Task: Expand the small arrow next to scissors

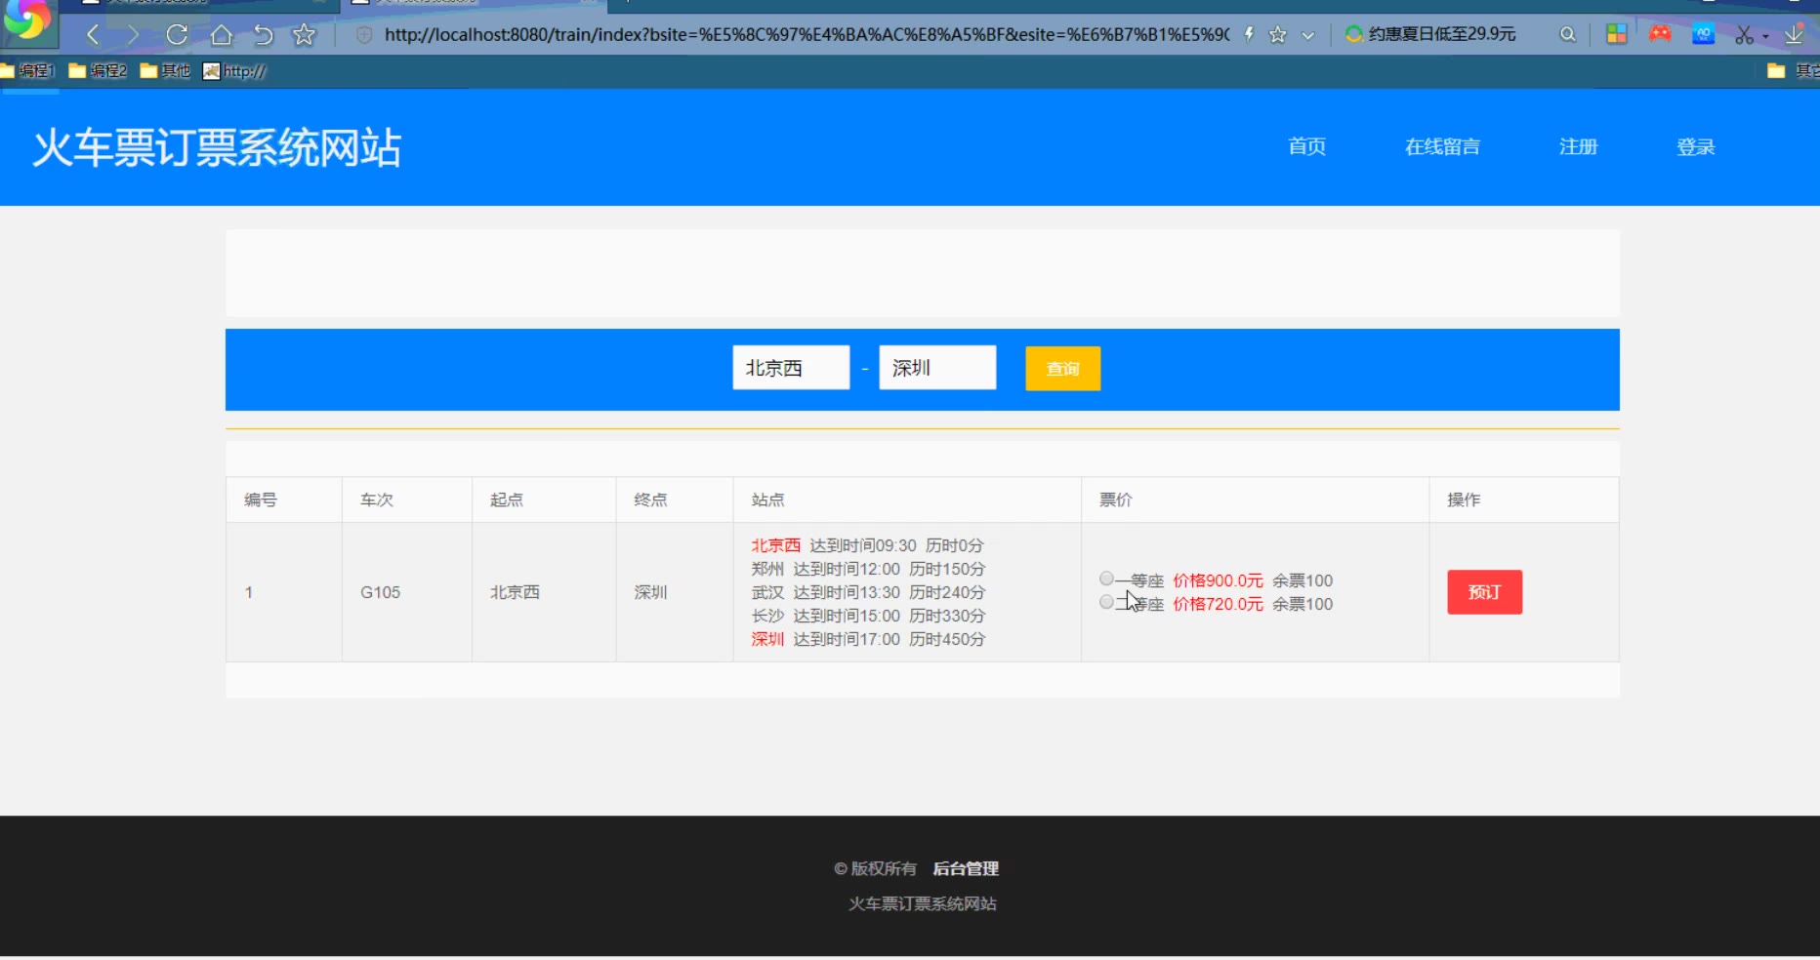Action: 1765,37
